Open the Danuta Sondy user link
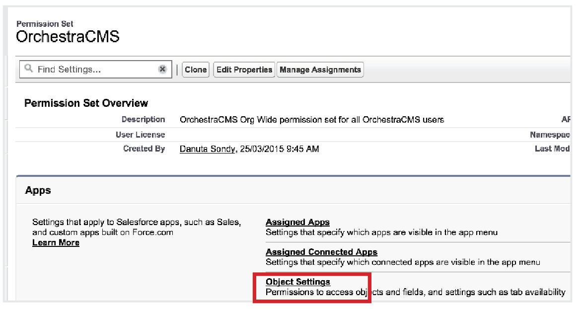Image resolution: width=583 pixels, height=309 pixels. [x=207, y=149]
